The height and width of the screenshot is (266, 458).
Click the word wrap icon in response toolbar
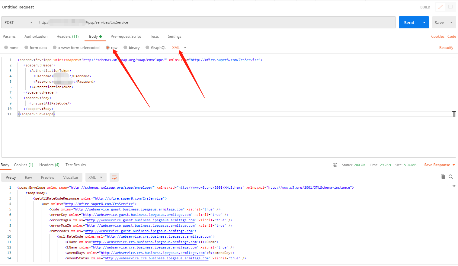114,177
